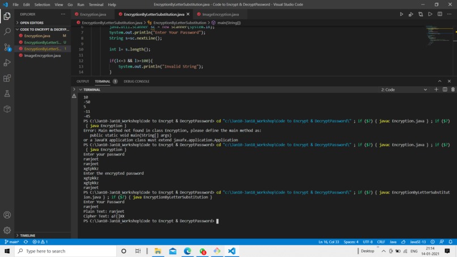Switch to the Debug Console panel tab
Image resolution: width=457 pixels, height=257 pixels.
tap(137, 81)
